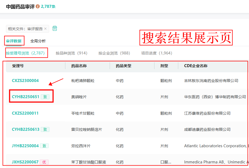249x168 pixels.
Task: Select 按企业浏览 (988) view
Action: [x=114, y=53]
